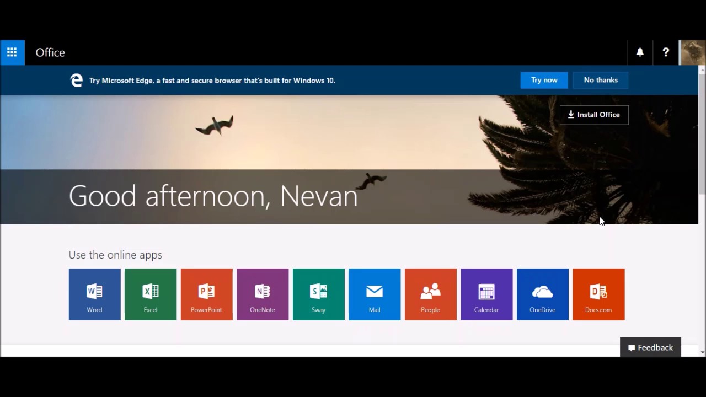This screenshot has height=397, width=706.
Task: Open the notifications bell
Action: pyautogui.click(x=640, y=52)
